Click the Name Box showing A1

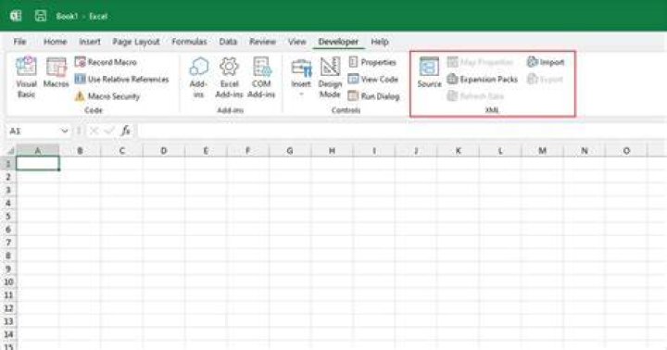pos(33,131)
